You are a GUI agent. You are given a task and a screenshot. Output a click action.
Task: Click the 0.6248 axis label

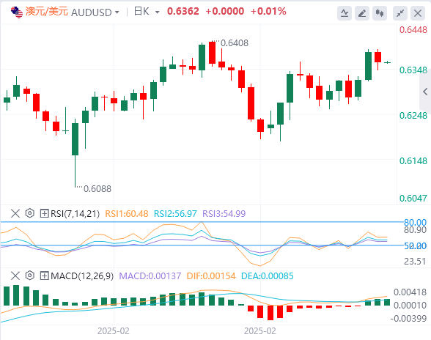click(x=413, y=116)
